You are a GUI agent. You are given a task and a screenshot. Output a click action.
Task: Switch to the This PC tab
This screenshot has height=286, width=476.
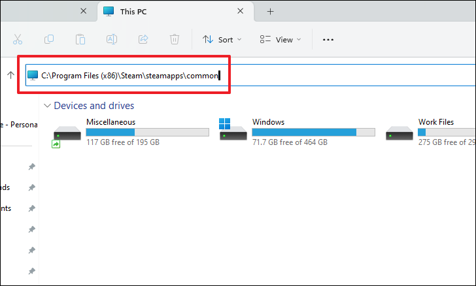click(175, 12)
